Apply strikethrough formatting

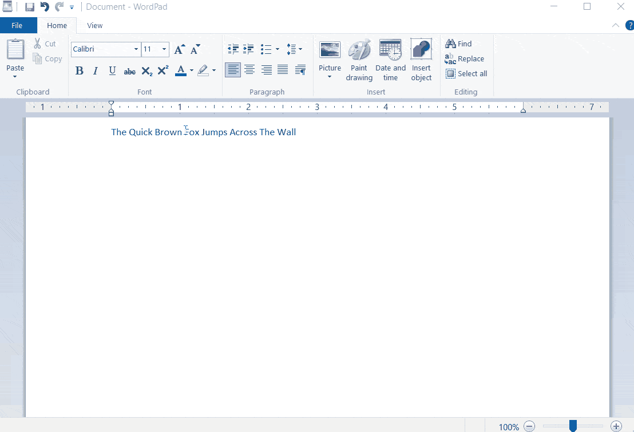[x=129, y=70]
